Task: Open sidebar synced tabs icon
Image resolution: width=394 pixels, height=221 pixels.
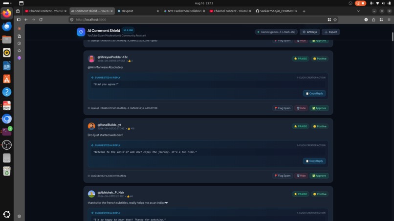Action: pyautogui.click(x=19, y=36)
